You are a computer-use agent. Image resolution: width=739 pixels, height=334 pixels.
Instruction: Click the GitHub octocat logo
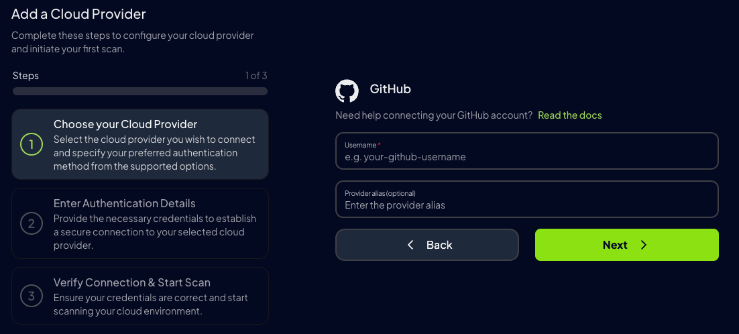(x=347, y=91)
